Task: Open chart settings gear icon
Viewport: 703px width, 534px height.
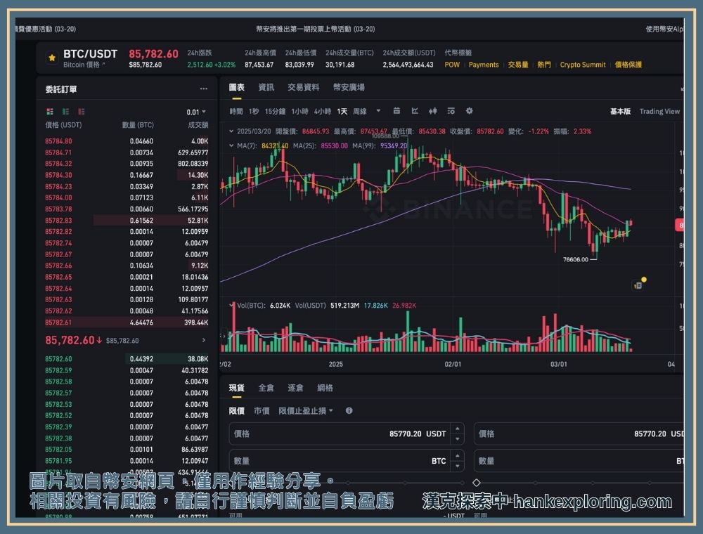Action: coord(469,110)
